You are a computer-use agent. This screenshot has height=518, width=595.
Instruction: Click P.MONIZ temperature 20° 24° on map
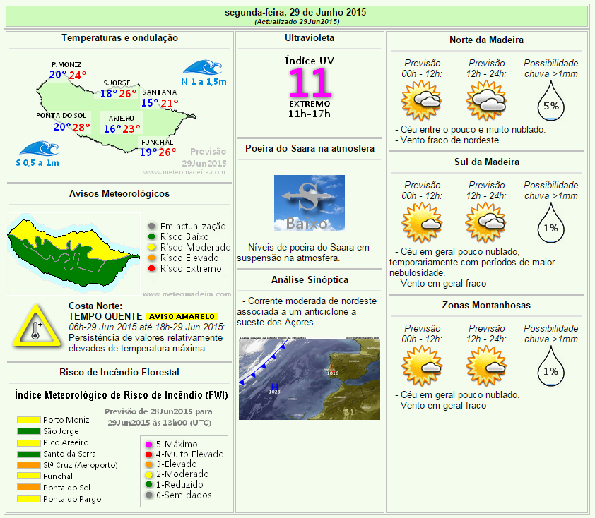68,75
